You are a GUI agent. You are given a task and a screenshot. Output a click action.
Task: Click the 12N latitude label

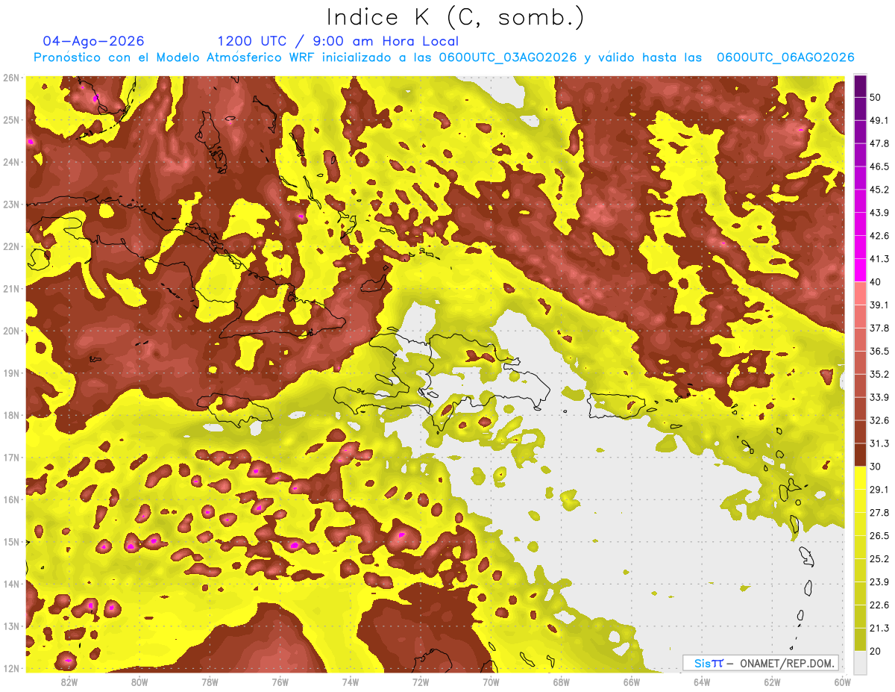tap(11, 668)
